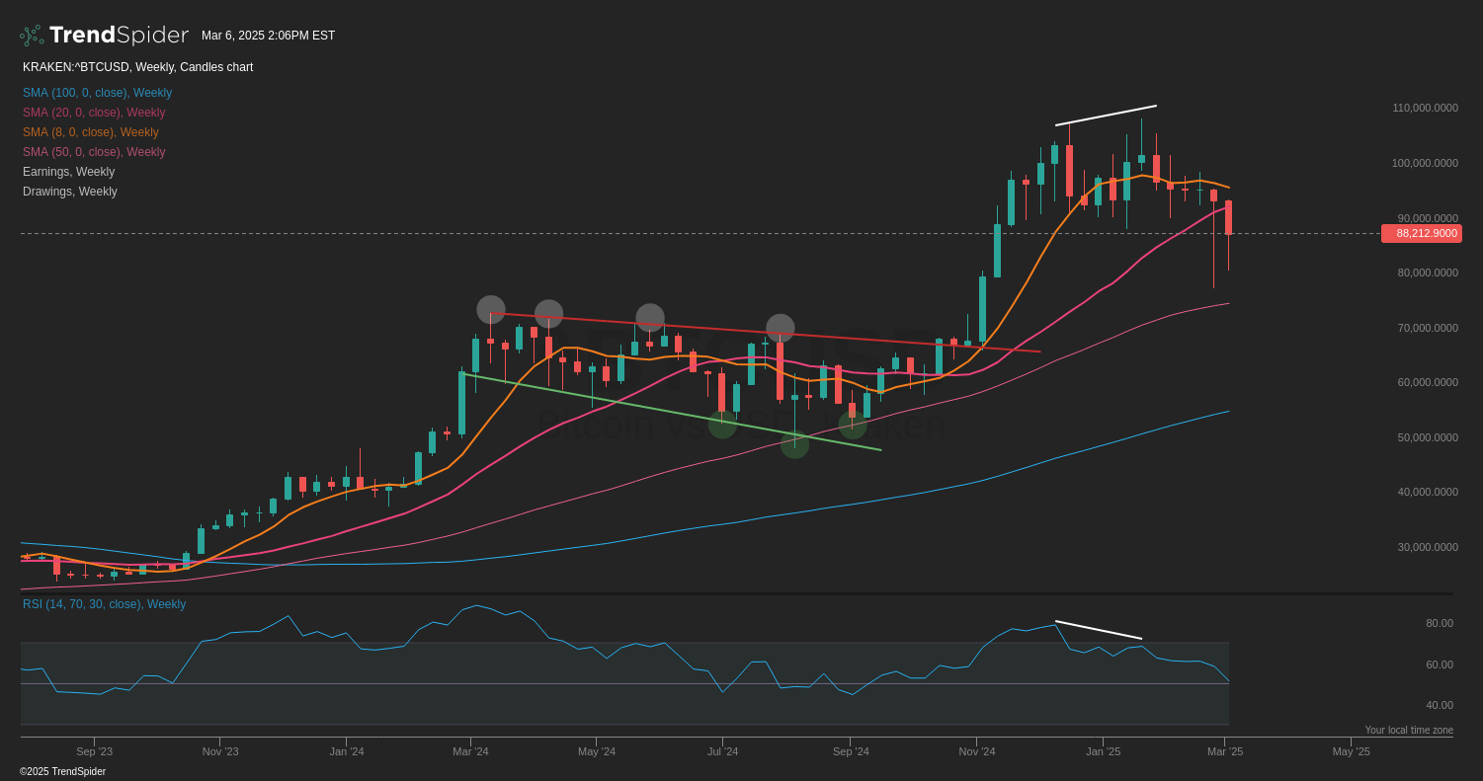
Task: Toggle the Drawings, Weekly layer off
Action: (69, 192)
